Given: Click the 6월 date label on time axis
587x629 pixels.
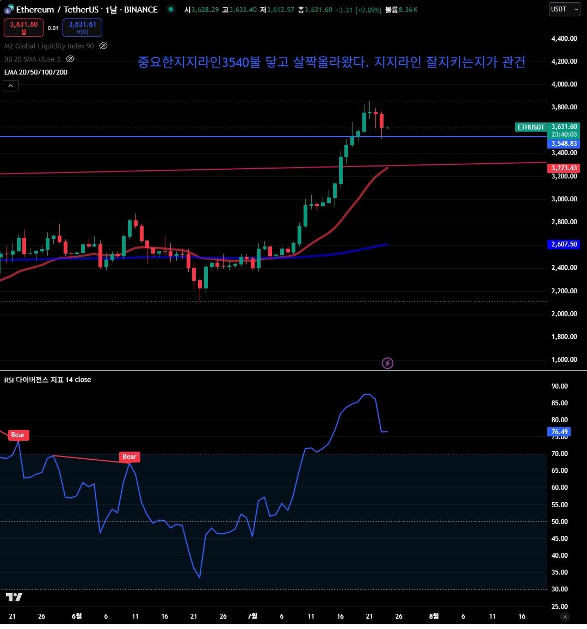Looking at the screenshot, I should click(77, 616).
